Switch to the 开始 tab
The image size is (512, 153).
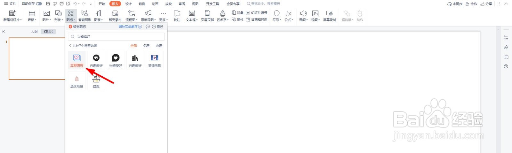[x=102, y=4]
